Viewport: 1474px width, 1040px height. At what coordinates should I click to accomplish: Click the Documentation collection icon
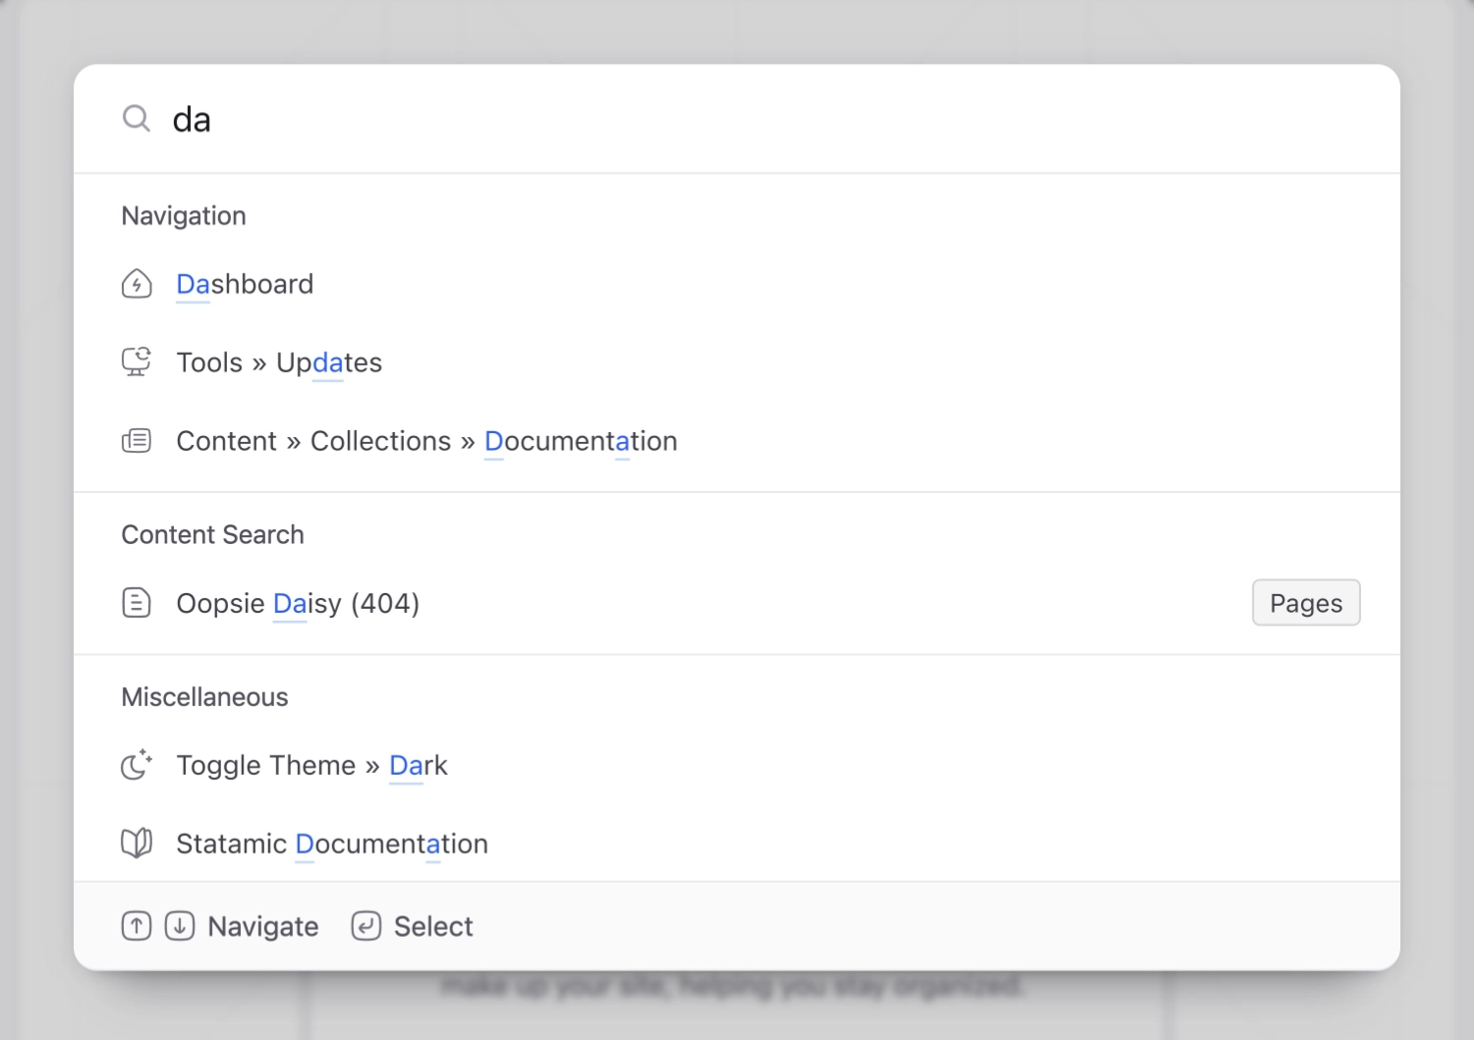coord(137,441)
